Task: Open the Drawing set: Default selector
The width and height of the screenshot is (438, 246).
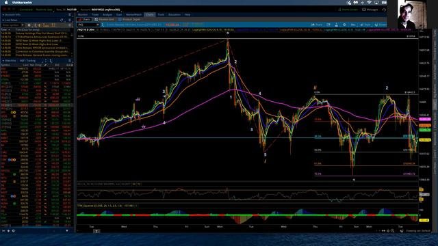Action: coord(418,231)
